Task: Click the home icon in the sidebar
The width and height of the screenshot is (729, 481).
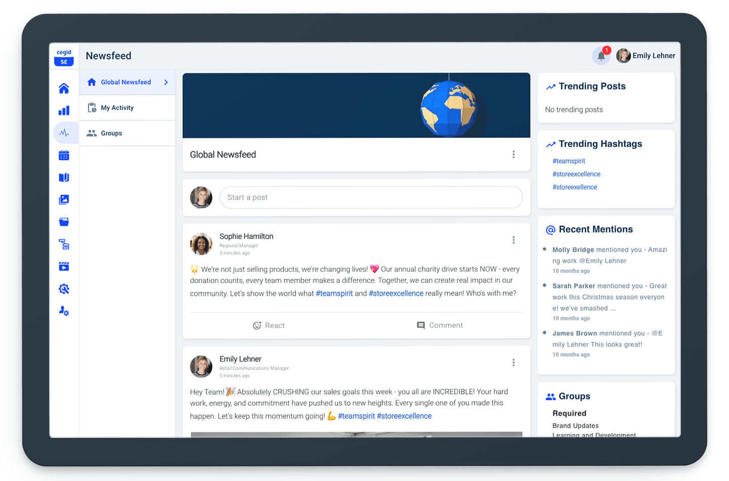Action: tap(64, 89)
